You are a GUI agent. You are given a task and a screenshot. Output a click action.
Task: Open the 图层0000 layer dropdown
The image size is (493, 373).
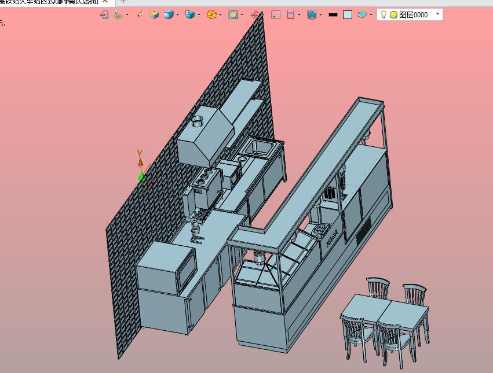tap(437, 14)
